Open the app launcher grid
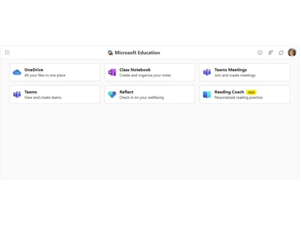This screenshot has height=225, width=301. pos(7,52)
